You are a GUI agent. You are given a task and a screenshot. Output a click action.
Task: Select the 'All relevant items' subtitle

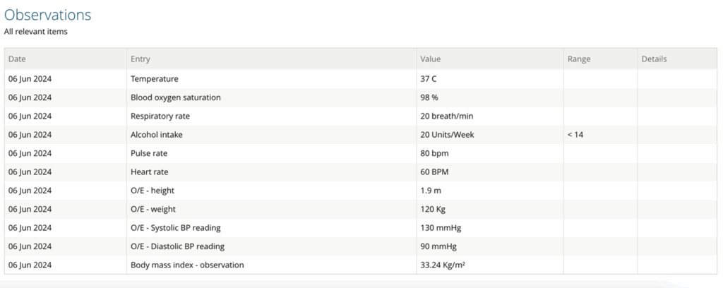coord(36,32)
